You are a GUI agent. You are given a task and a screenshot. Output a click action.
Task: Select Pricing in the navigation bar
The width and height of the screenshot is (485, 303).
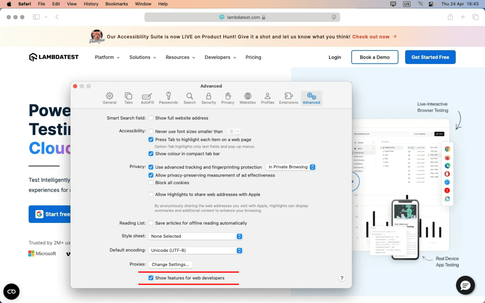pyautogui.click(x=253, y=57)
